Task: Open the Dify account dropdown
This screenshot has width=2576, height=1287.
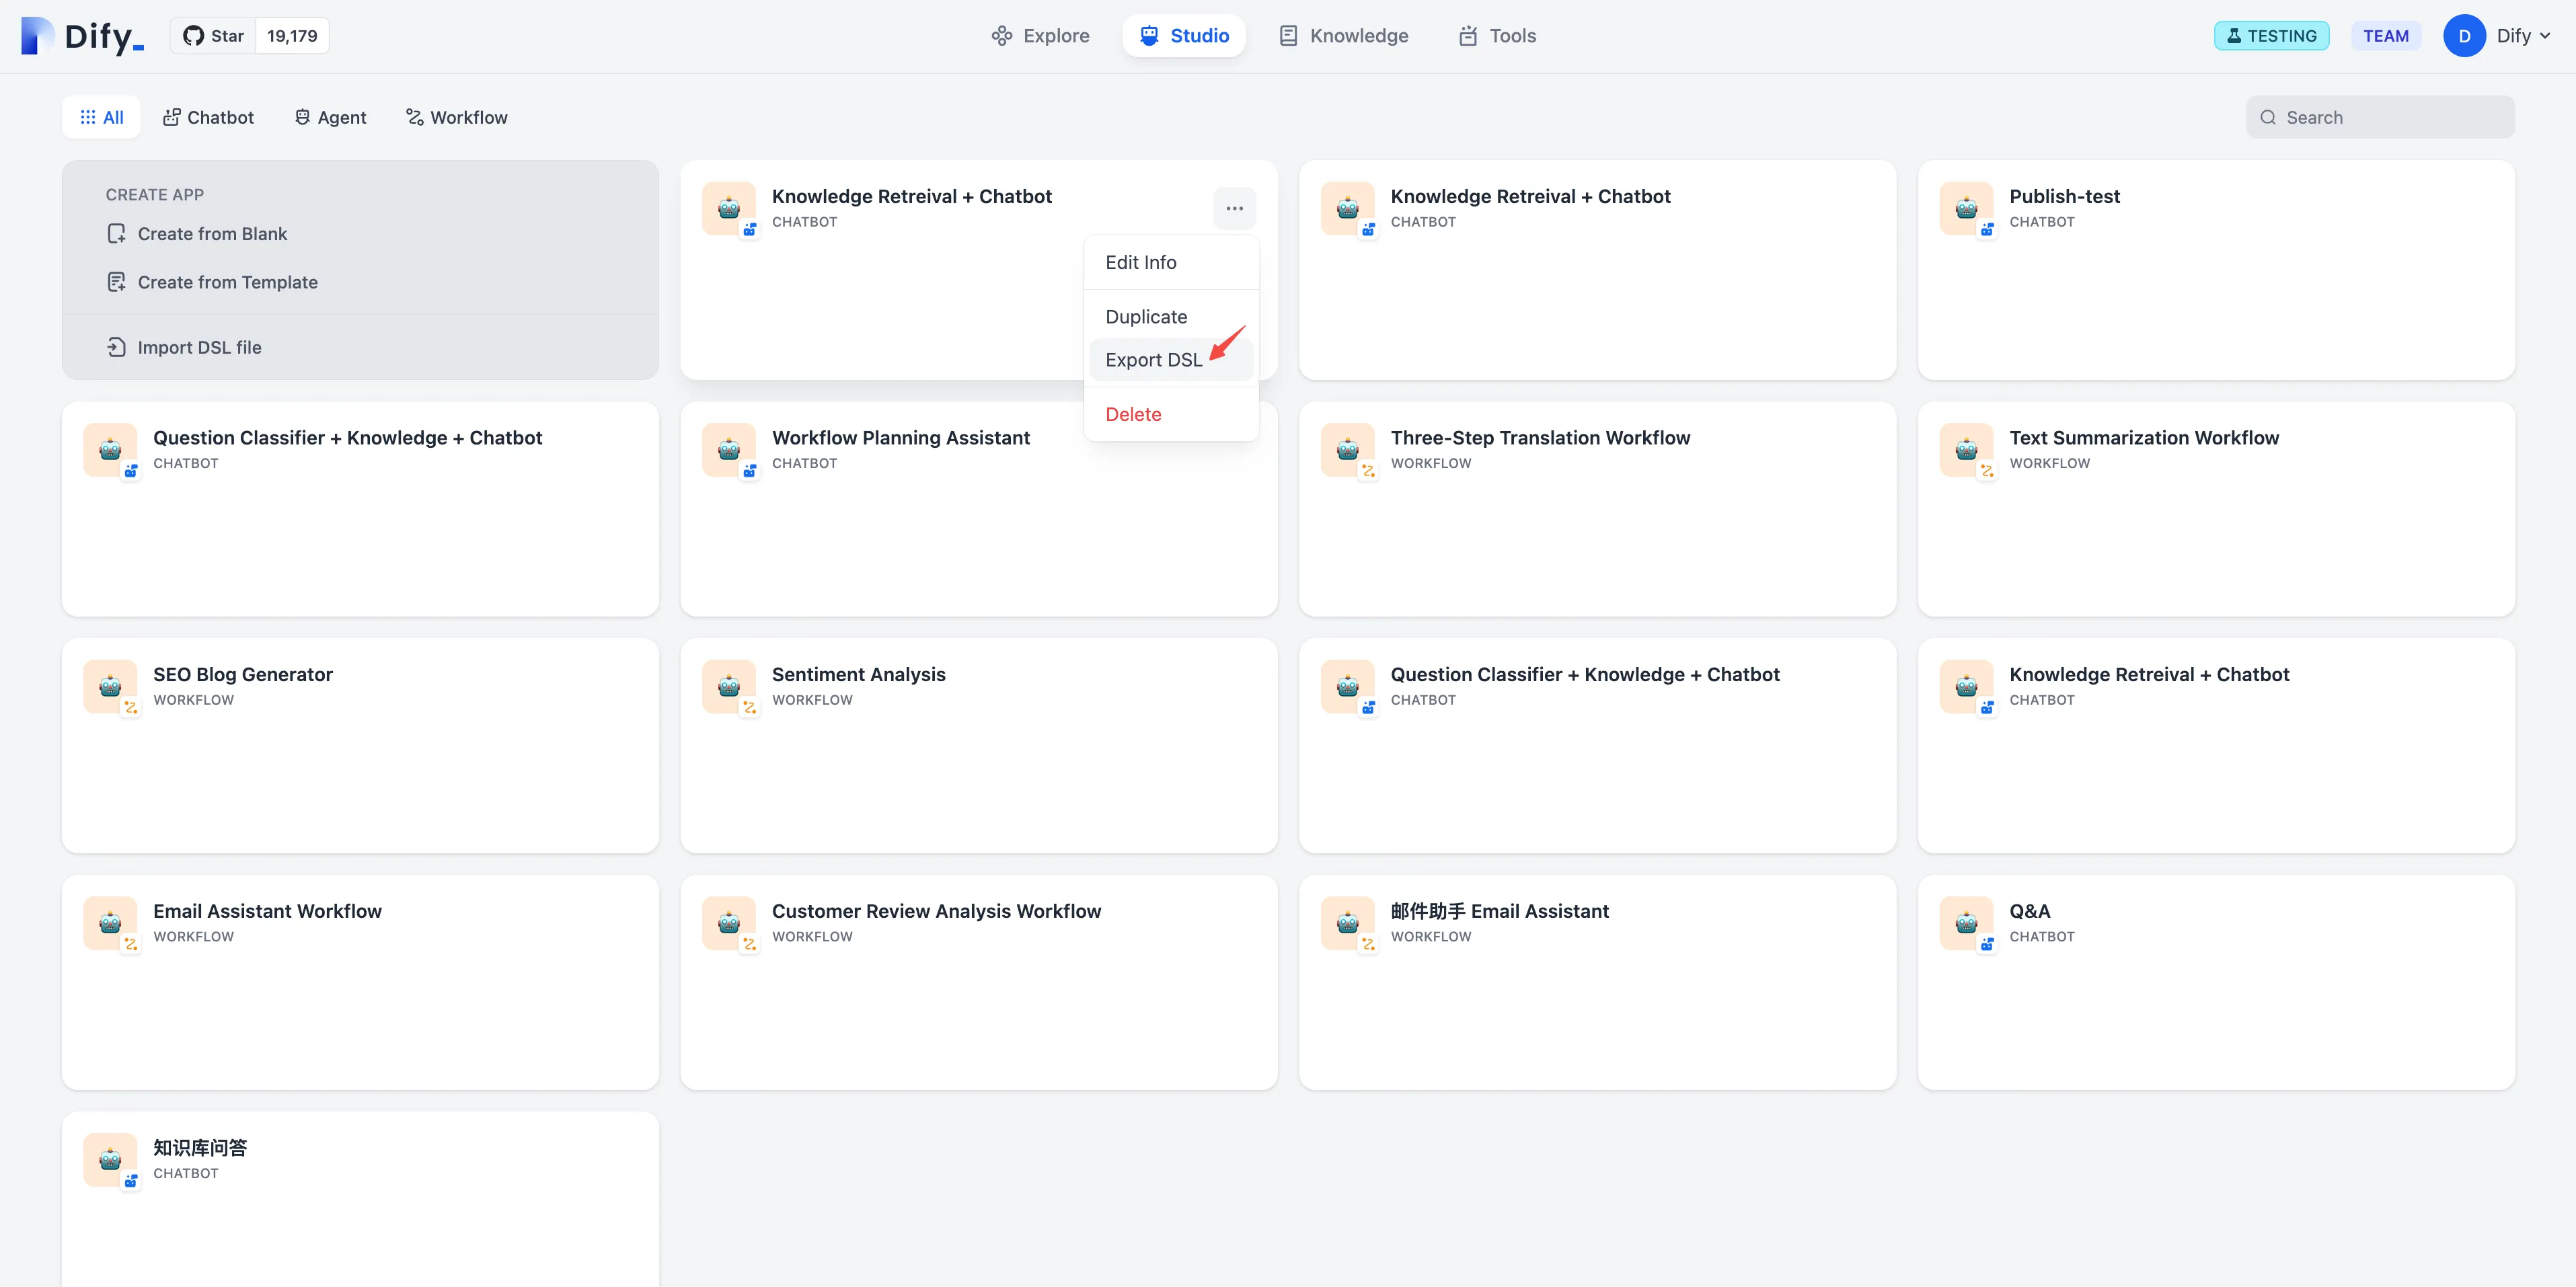Action: coord(2524,36)
